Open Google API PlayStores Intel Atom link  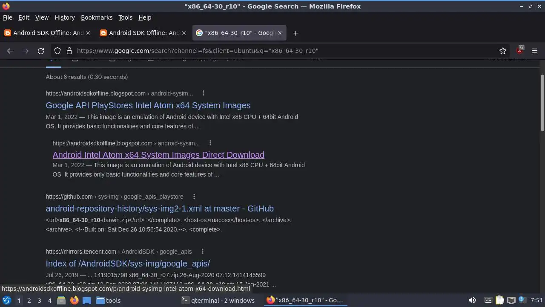tap(148, 105)
